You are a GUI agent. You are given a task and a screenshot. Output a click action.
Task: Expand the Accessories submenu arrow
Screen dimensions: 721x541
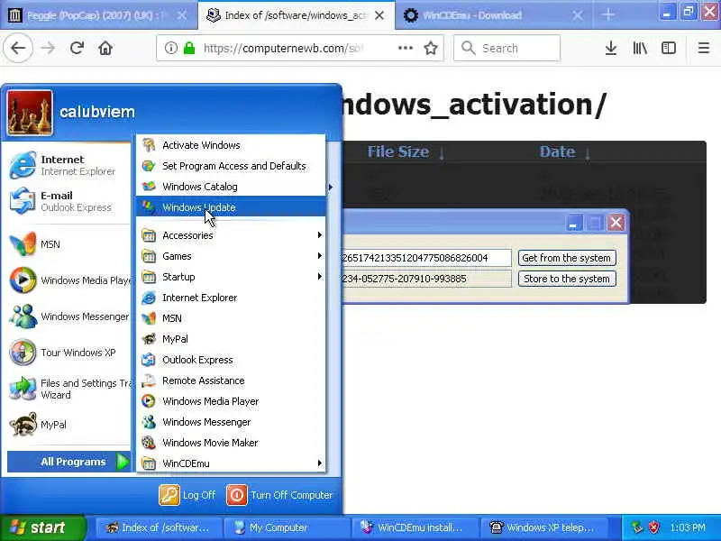tap(320, 235)
